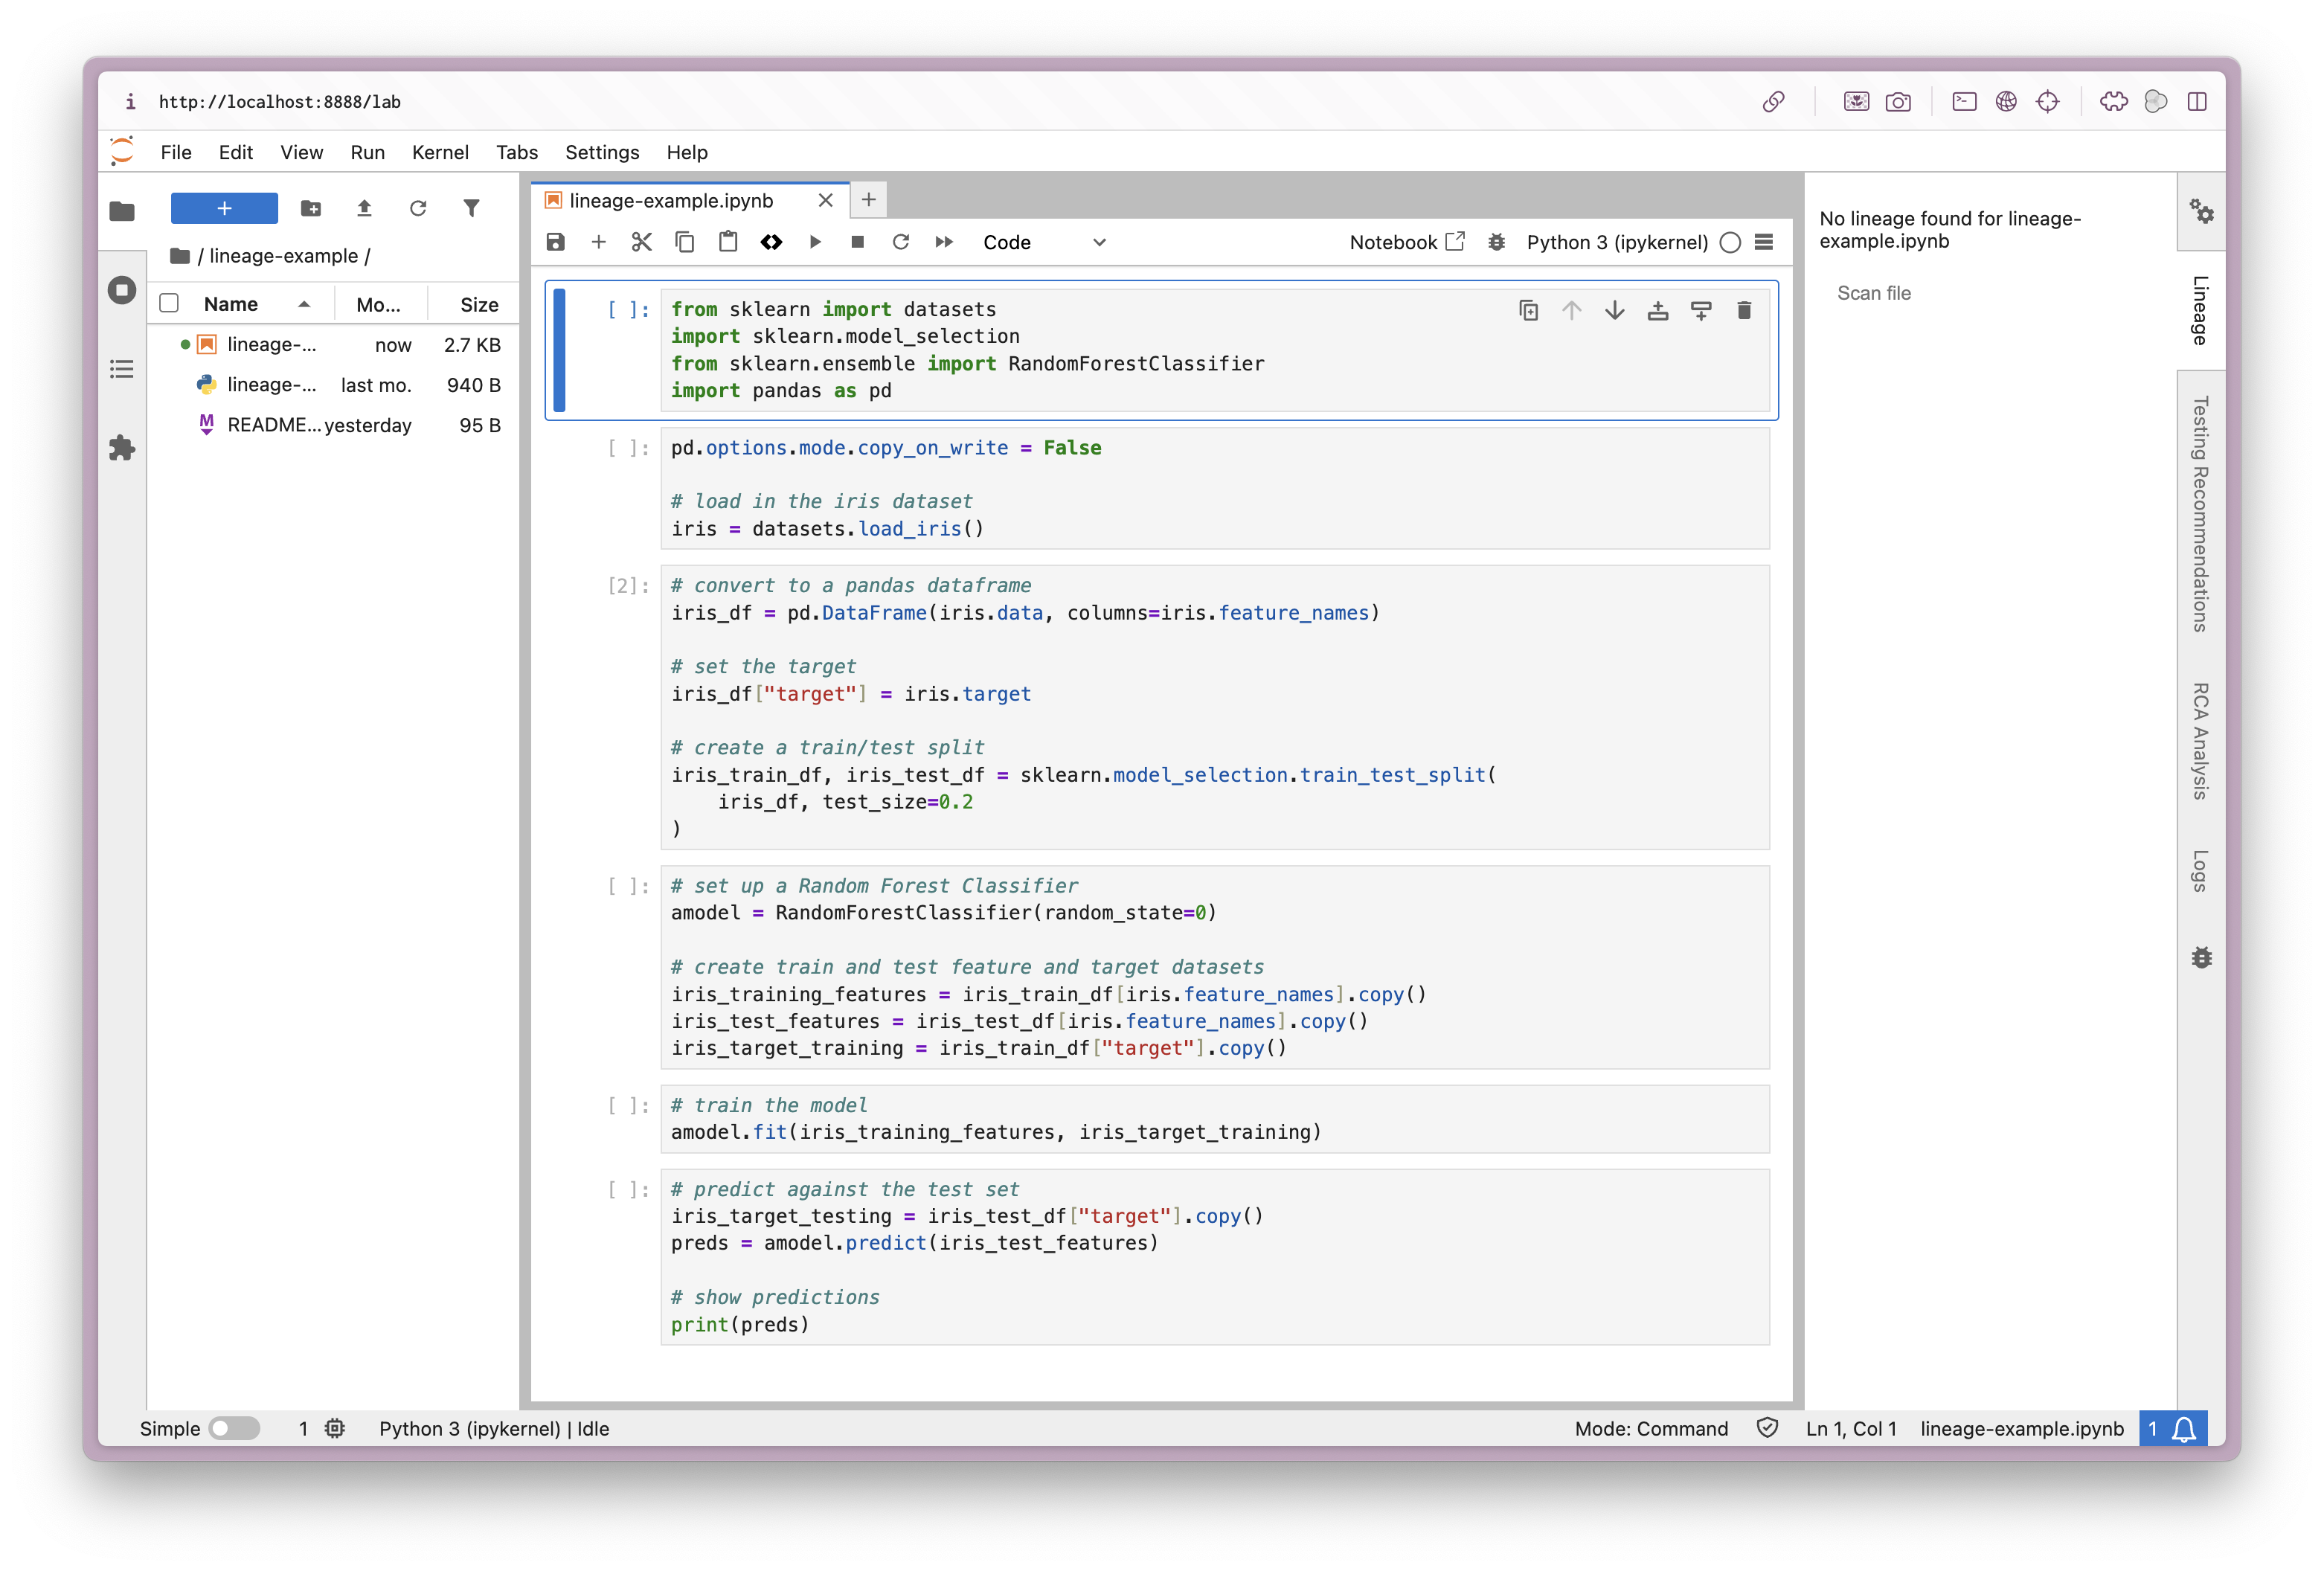Screen dimensions: 2324x1571
Task: Cut the selected cell with the scissors icon
Action: point(641,242)
